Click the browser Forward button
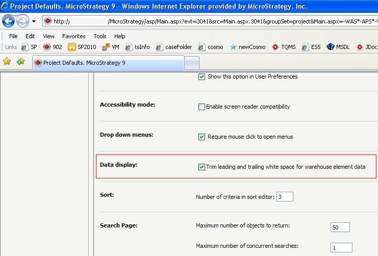378x256 pixels. [x=22, y=21]
